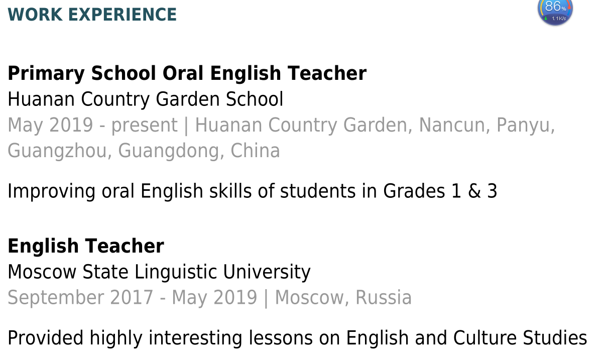
Task: Click the 'Moscow, Russia' location text
Action: click(343, 297)
